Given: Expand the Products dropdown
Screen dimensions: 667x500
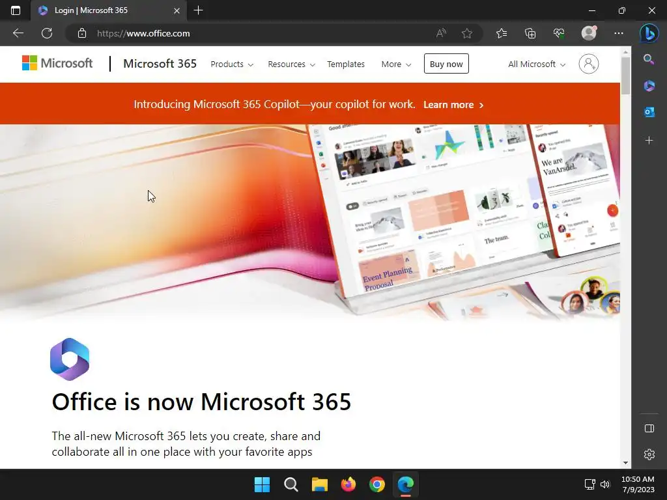Looking at the screenshot, I should pyautogui.click(x=232, y=64).
